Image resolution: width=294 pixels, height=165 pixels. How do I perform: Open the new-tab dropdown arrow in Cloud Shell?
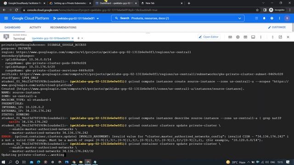pos(82,38)
